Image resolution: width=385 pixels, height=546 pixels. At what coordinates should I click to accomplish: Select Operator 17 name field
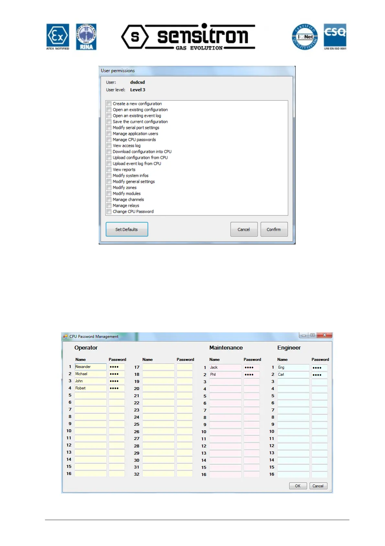[x=159, y=367]
